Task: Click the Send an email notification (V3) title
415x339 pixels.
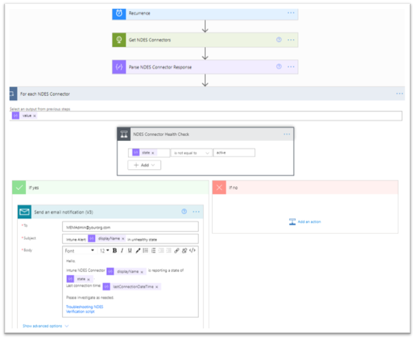Action: 63,212
